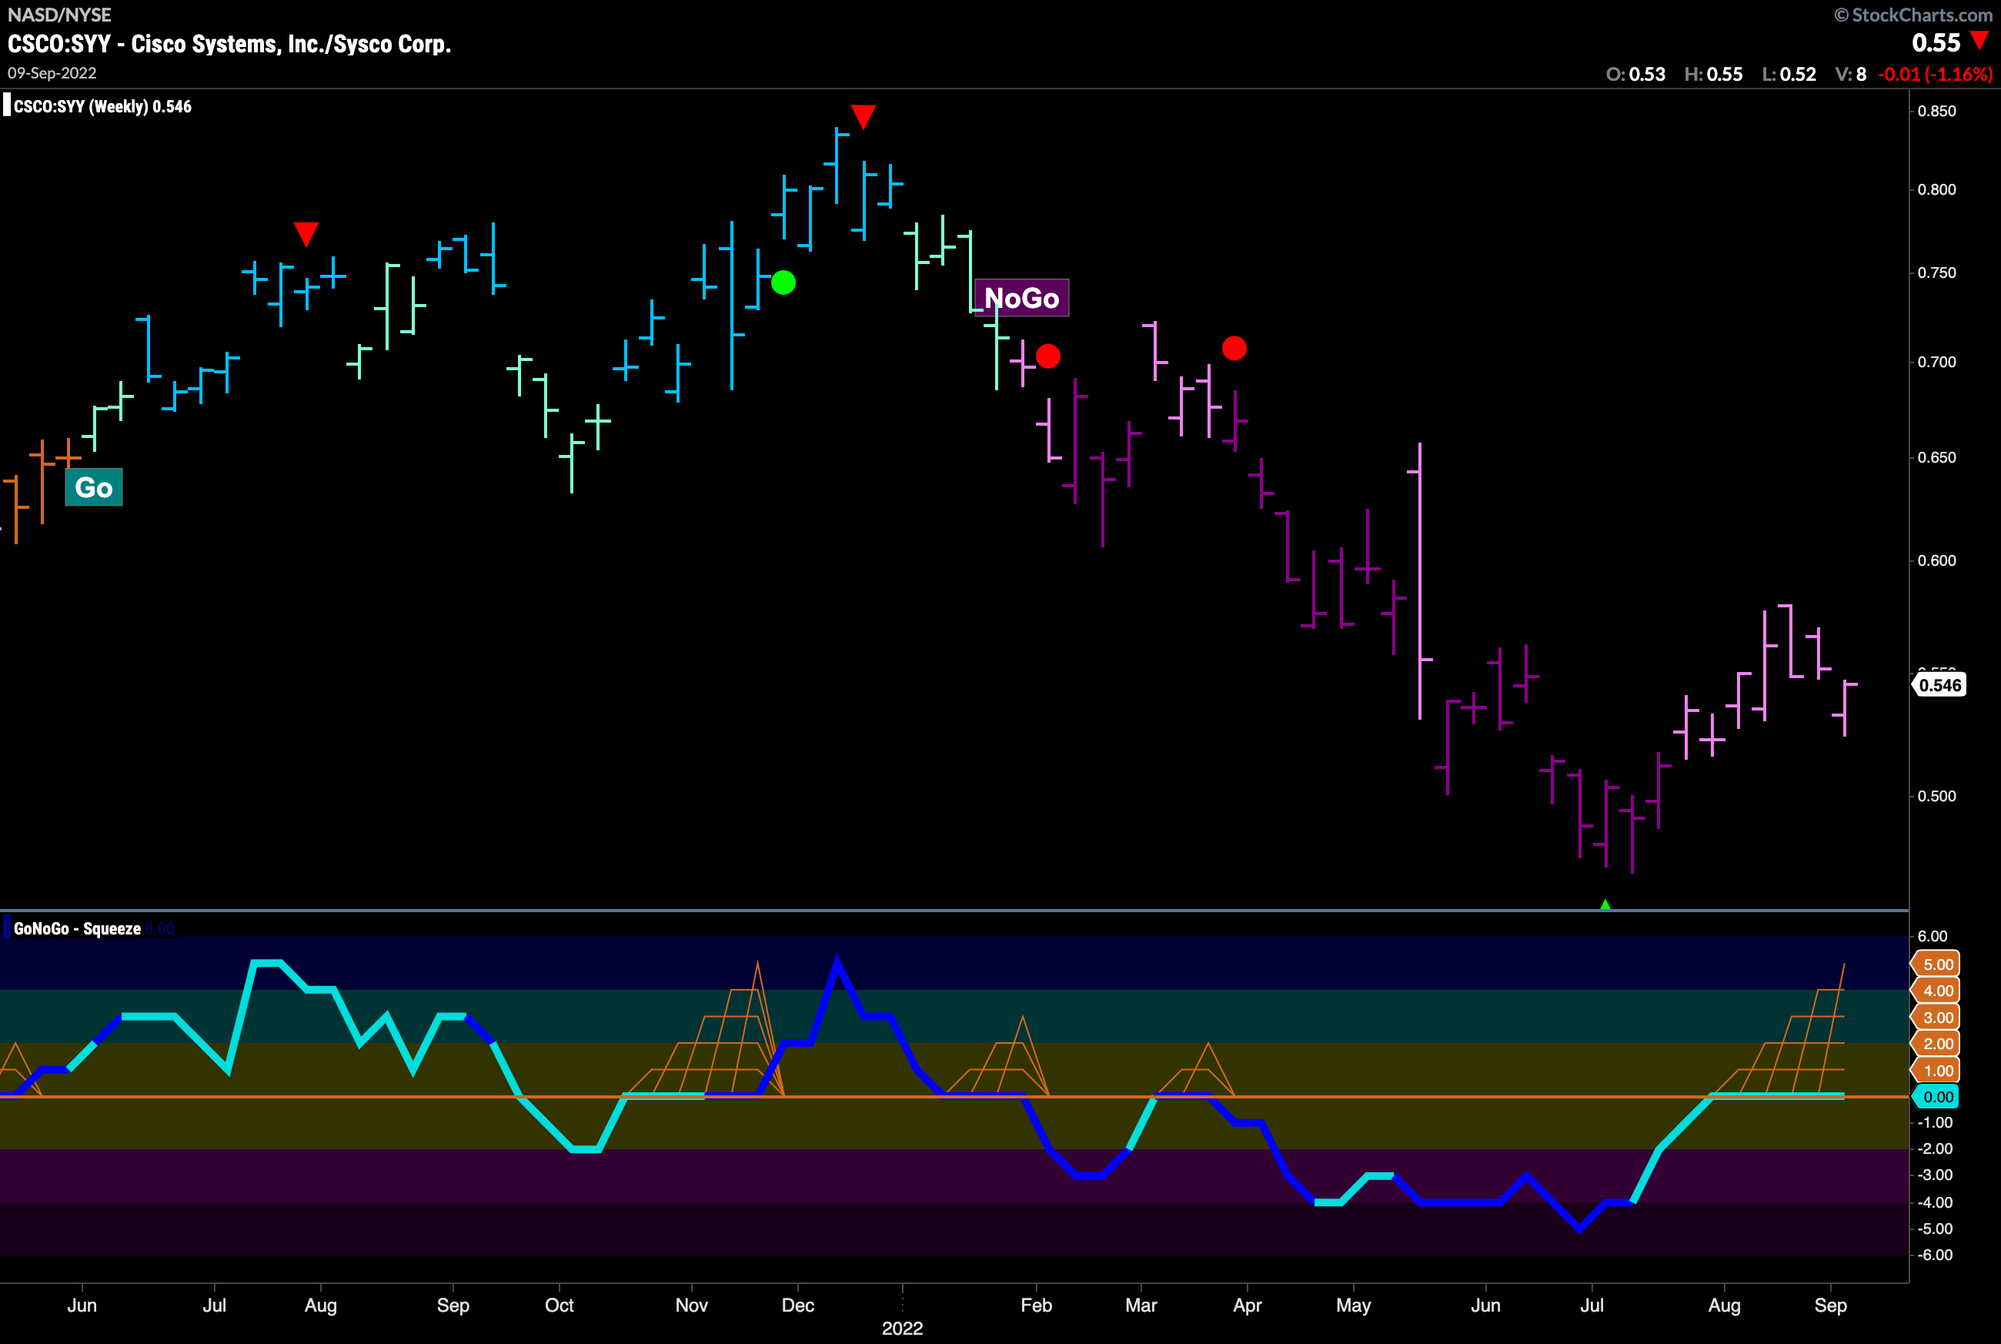Click the 0.850 price axis label
The image size is (2001, 1344).
[x=1936, y=111]
